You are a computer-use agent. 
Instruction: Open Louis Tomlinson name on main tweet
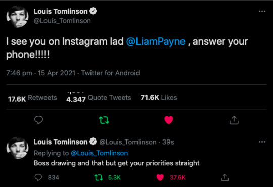[61, 11]
